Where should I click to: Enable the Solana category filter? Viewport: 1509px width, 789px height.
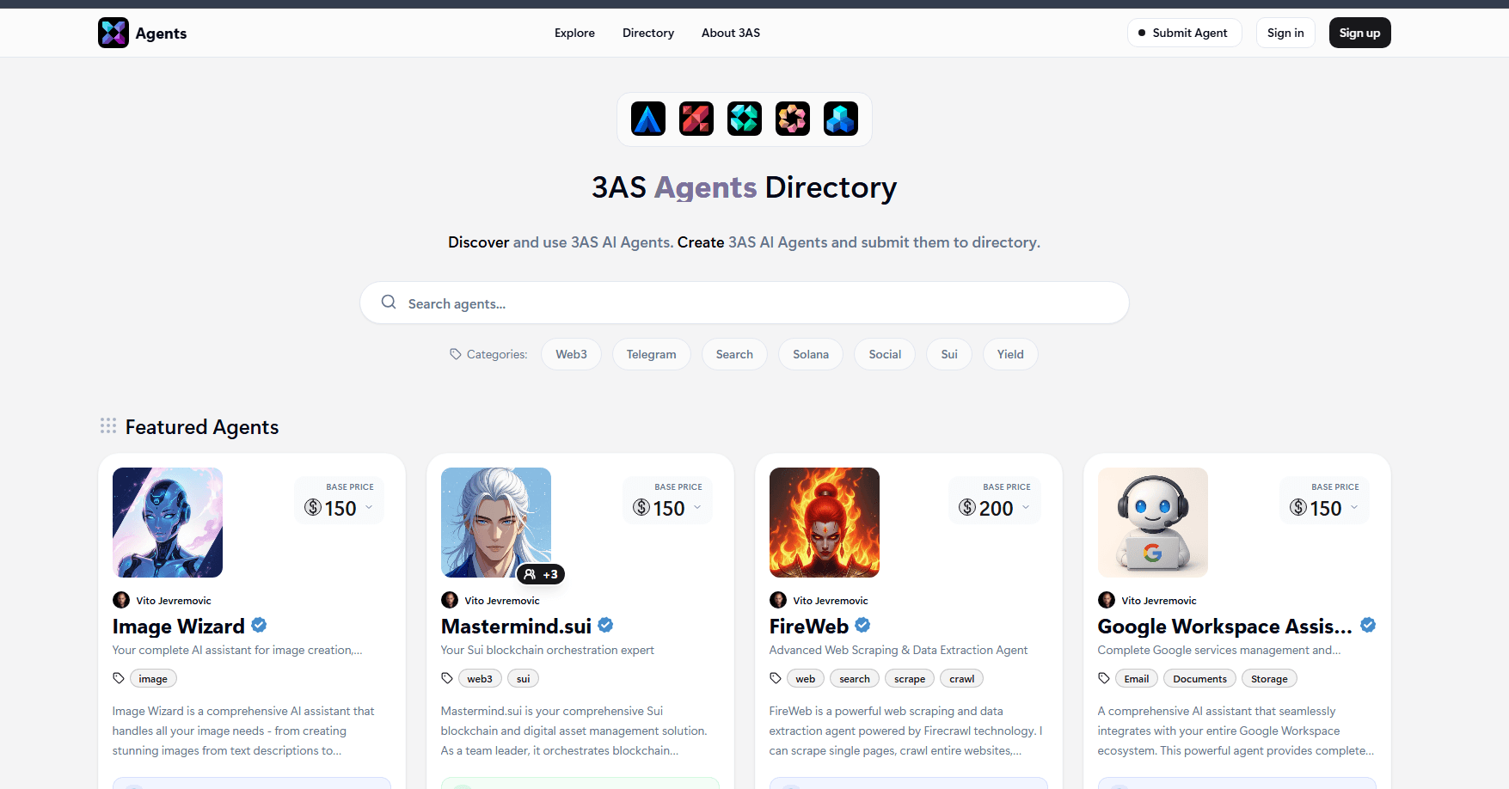coord(810,353)
